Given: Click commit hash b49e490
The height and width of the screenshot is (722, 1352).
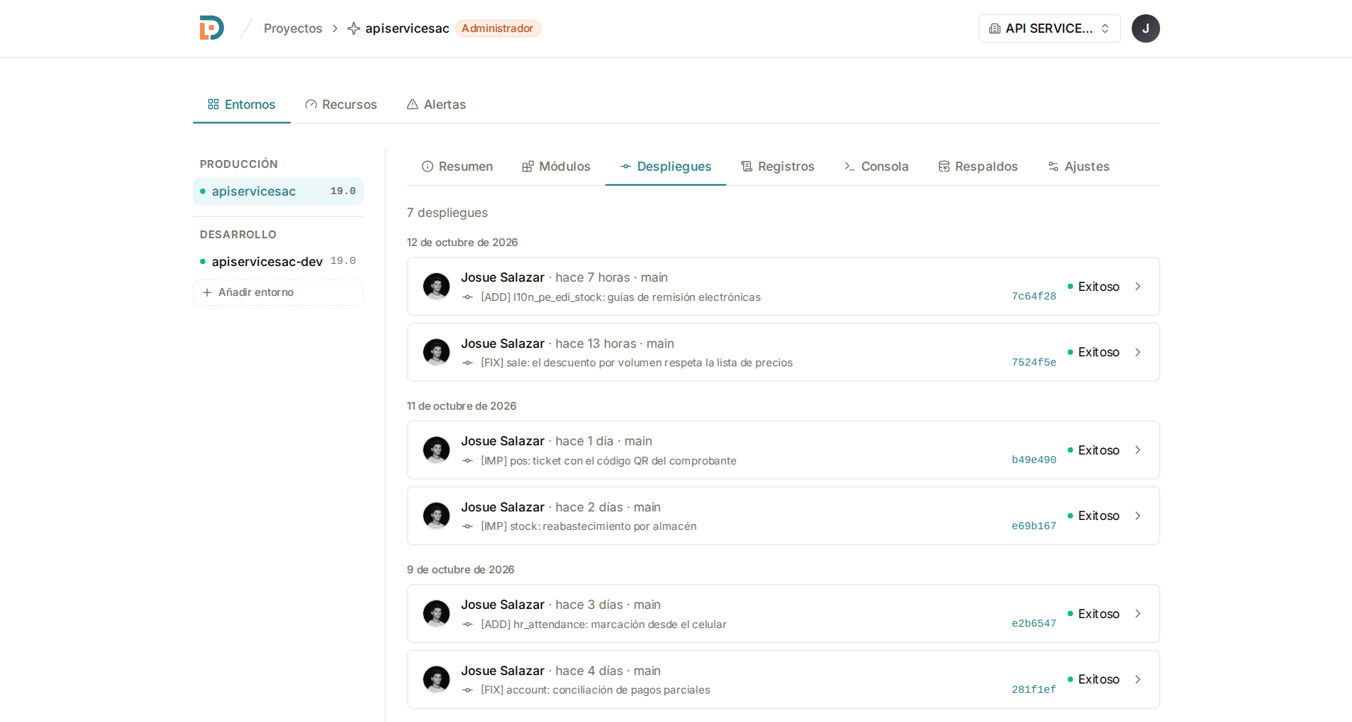Looking at the screenshot, I should [x=1034, y=460].
